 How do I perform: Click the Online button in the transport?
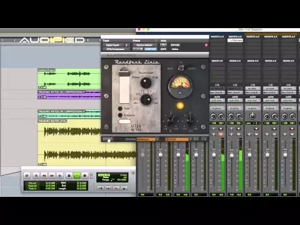[27, 176]
